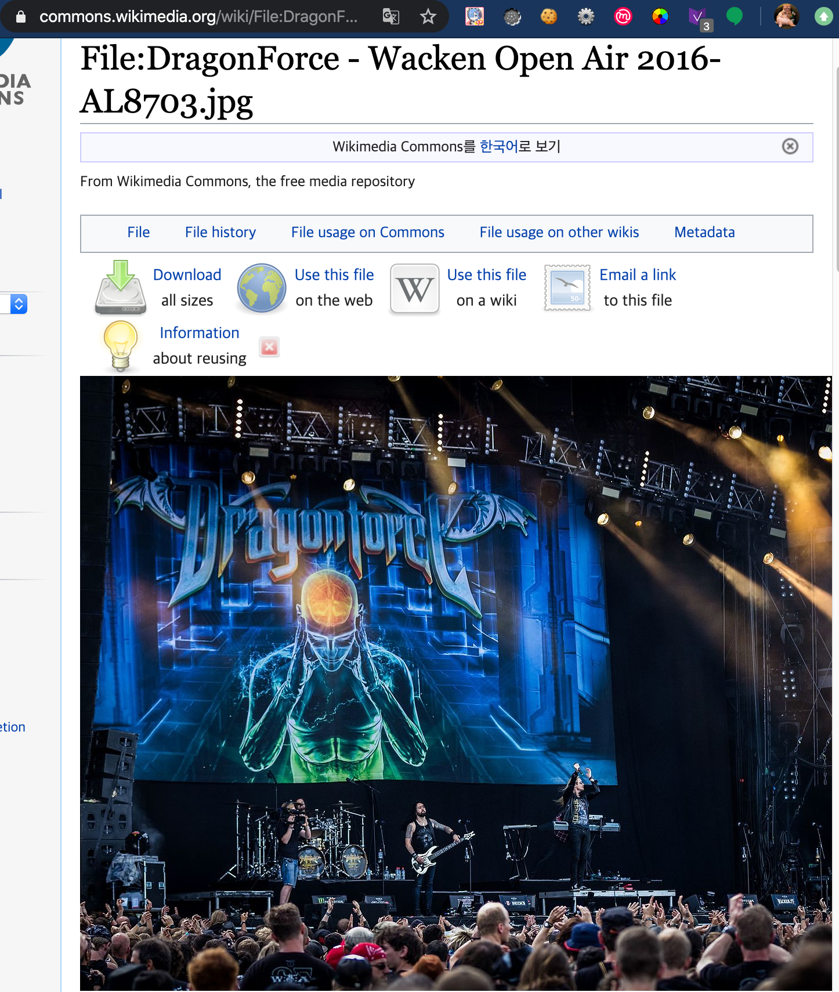Go to File history section

[x=220, y=232]
